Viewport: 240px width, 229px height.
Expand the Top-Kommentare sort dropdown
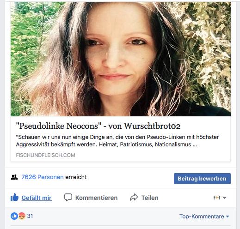[x=204, y=217]
